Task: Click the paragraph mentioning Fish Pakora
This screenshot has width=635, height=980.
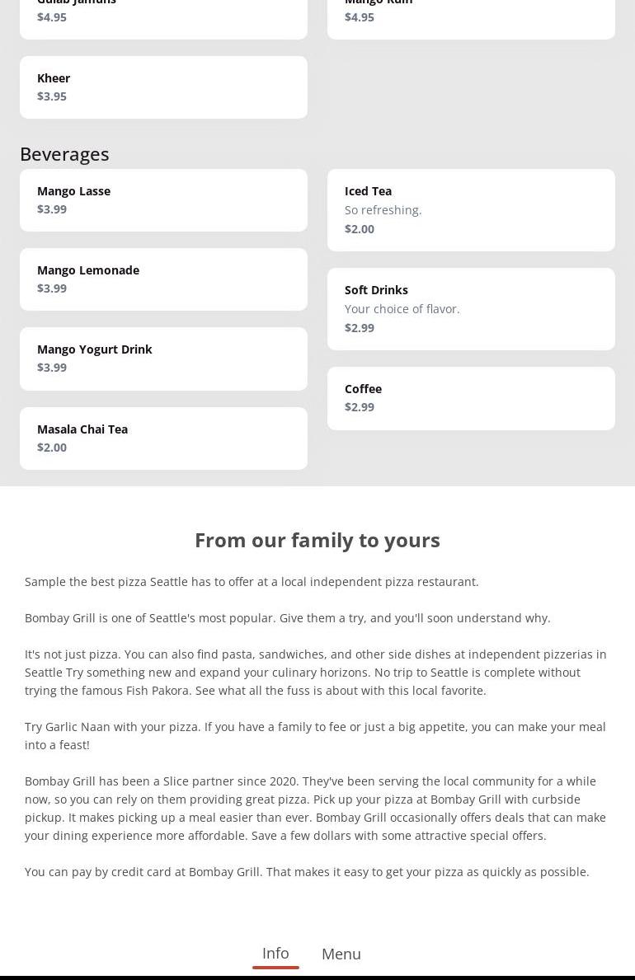Action: (x=316, y=672)
